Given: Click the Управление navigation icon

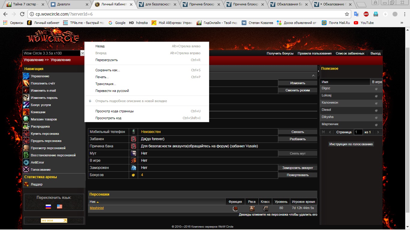Looking at the screenshot, I should coord(26,76).
